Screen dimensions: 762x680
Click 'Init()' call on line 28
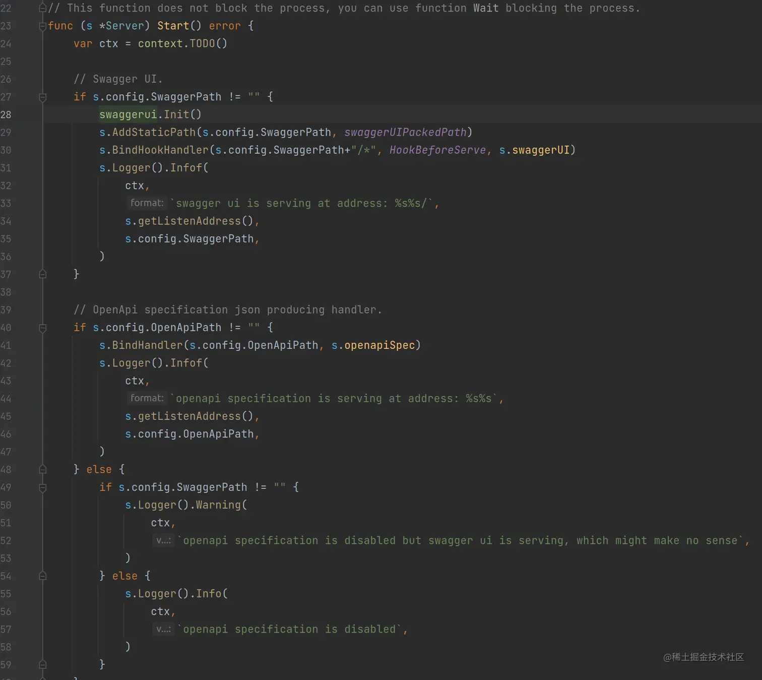click(x=182, y=114)
